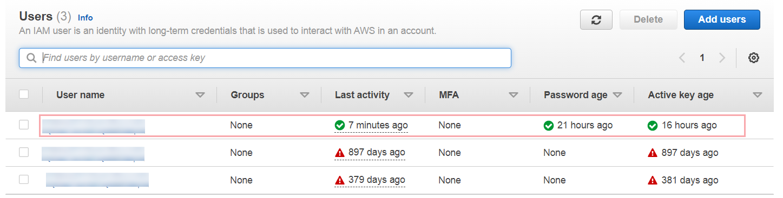Go to next page arrow
The height and width of the screenshot is (198, 783).
pyautogui.click(x=722, y=58)
